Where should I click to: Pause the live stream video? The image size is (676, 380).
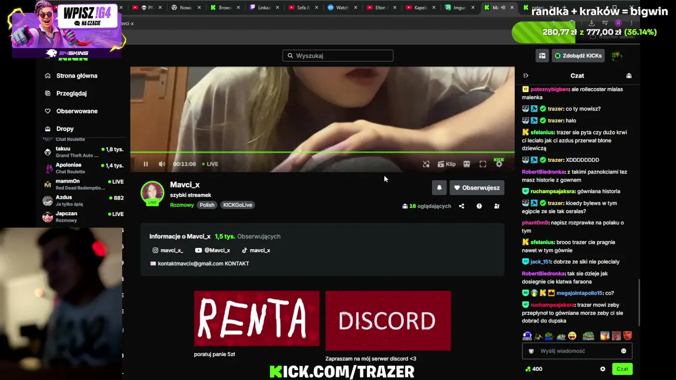(146, 164)
